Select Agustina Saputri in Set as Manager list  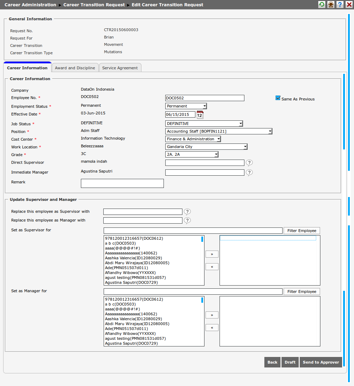pyautogui.click(x=131, y=343)
